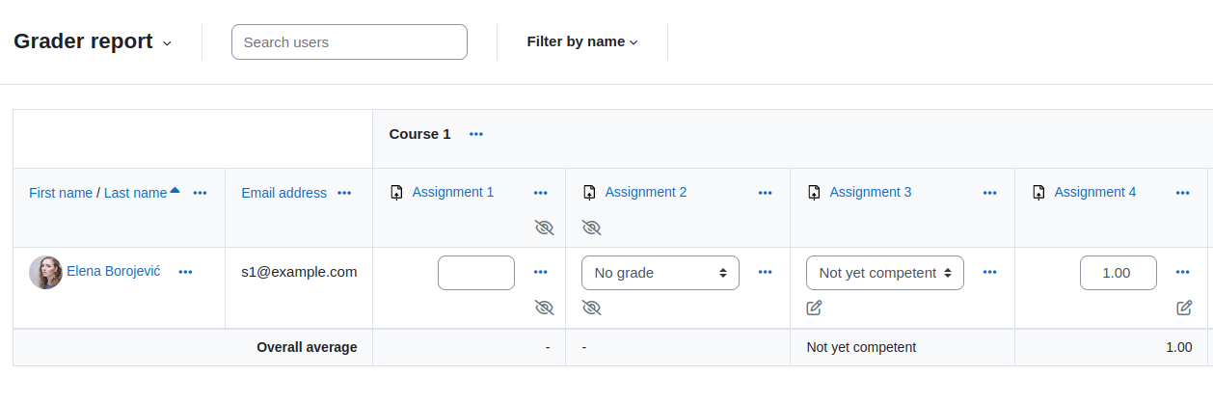Open the actions menu for Course 1
Viewport: 1213px width, 403px height.
(476, 134)
